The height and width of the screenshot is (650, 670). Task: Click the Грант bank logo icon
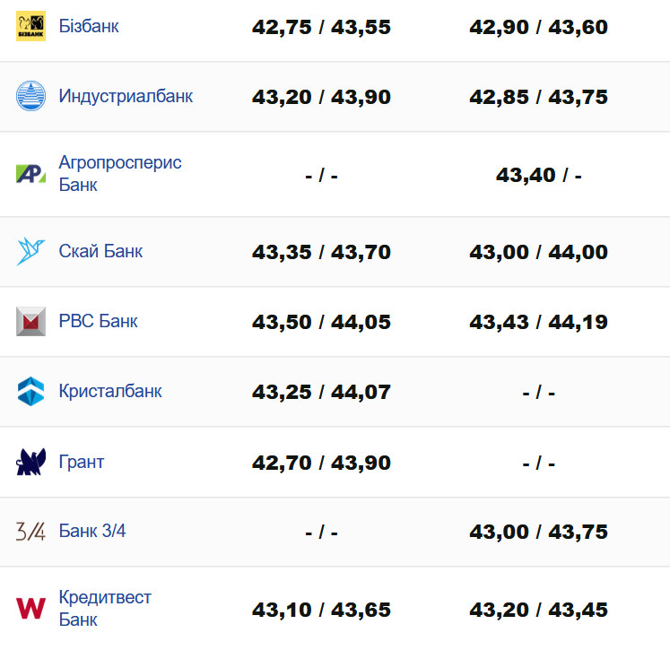(30, 463)
